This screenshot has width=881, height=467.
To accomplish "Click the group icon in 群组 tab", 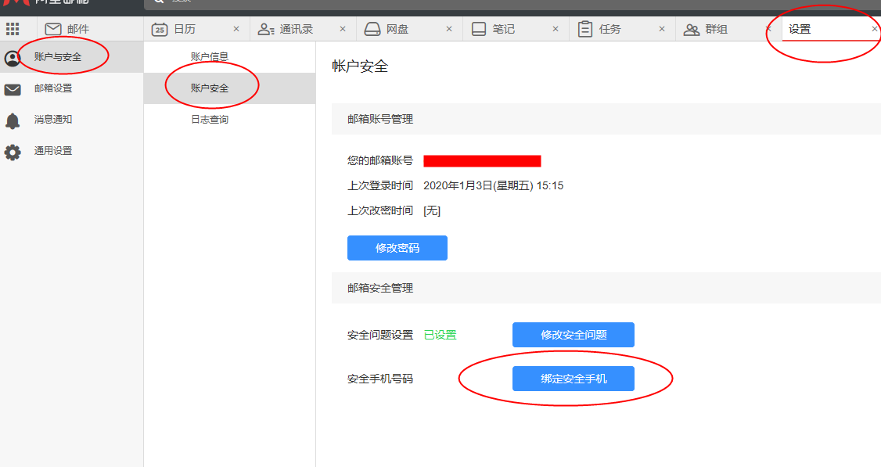I will 692,29.
